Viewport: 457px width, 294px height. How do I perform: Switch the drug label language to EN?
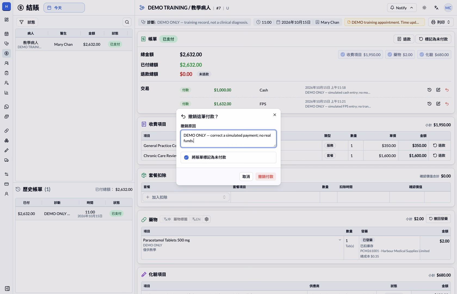[196, 219]
